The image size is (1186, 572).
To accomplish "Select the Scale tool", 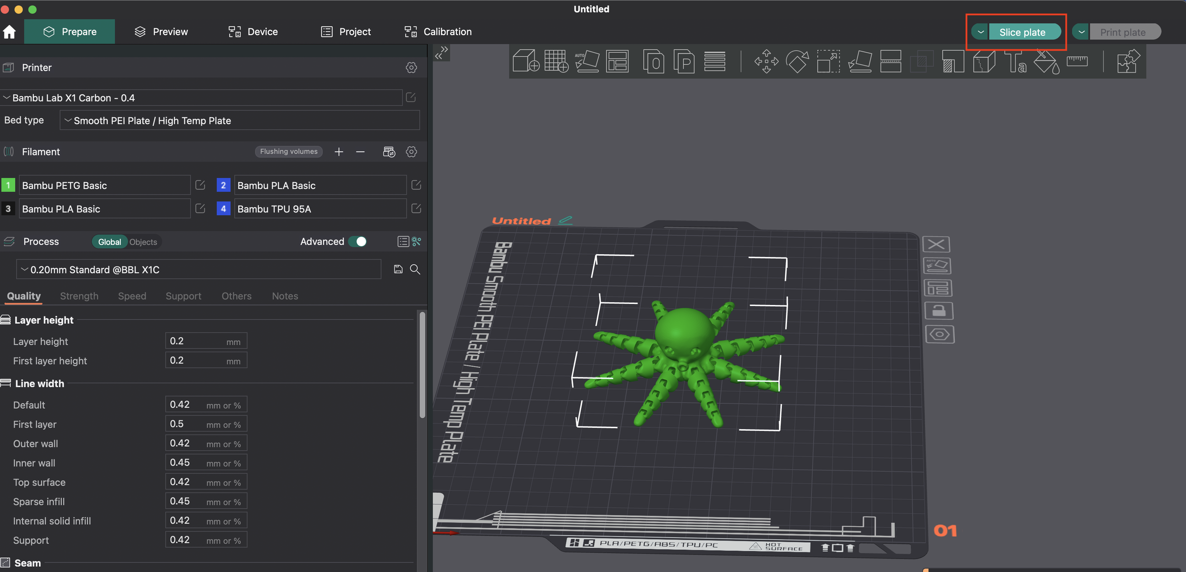I will pyautogui.click(x=828, y=61).
